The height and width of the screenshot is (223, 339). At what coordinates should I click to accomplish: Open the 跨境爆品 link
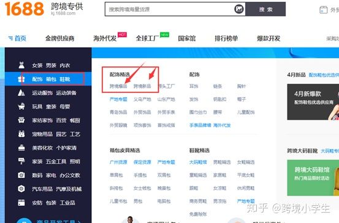(118, 86)
